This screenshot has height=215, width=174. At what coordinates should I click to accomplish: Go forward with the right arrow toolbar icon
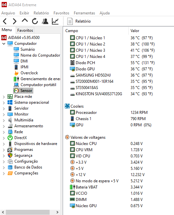pos(14,21)
